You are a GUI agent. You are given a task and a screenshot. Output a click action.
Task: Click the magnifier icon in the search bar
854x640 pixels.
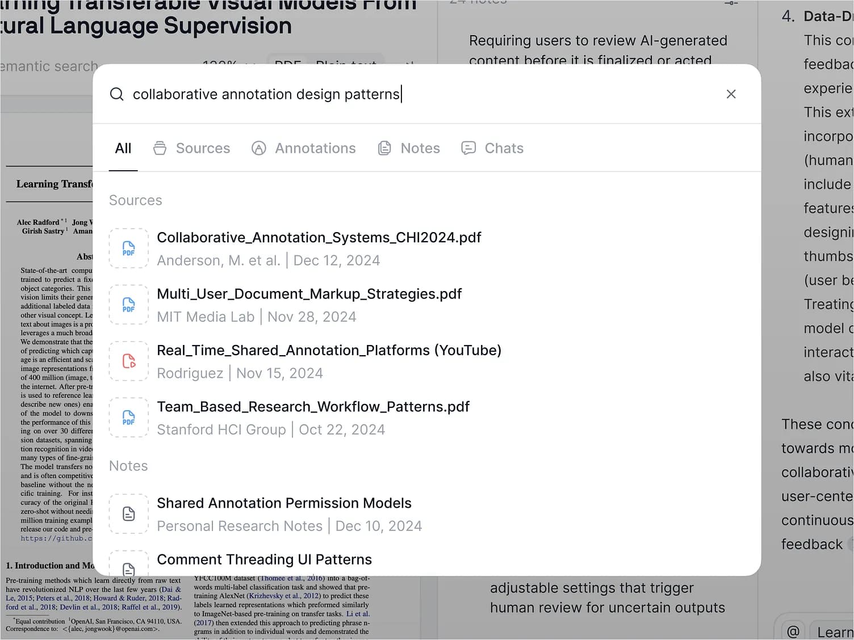116,94
